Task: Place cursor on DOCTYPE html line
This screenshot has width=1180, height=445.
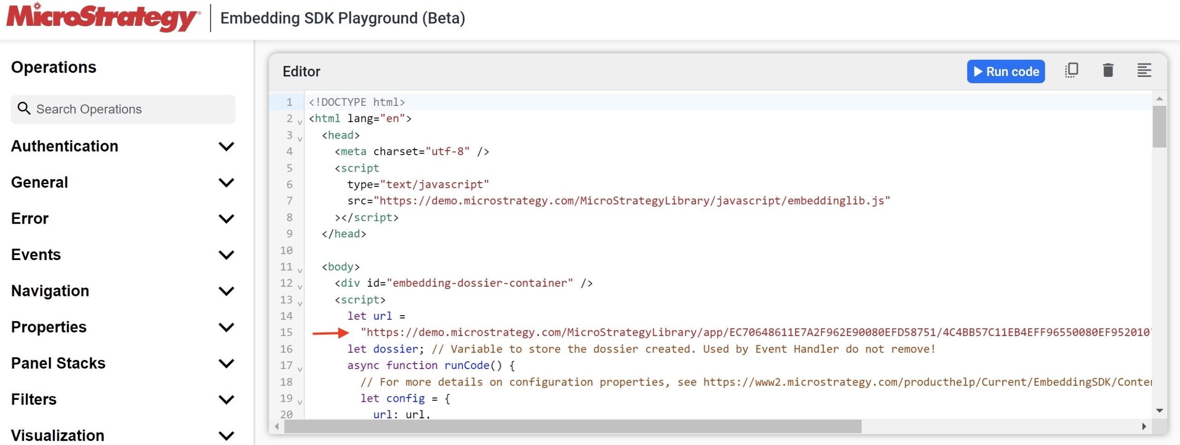Action: point(357,102)
